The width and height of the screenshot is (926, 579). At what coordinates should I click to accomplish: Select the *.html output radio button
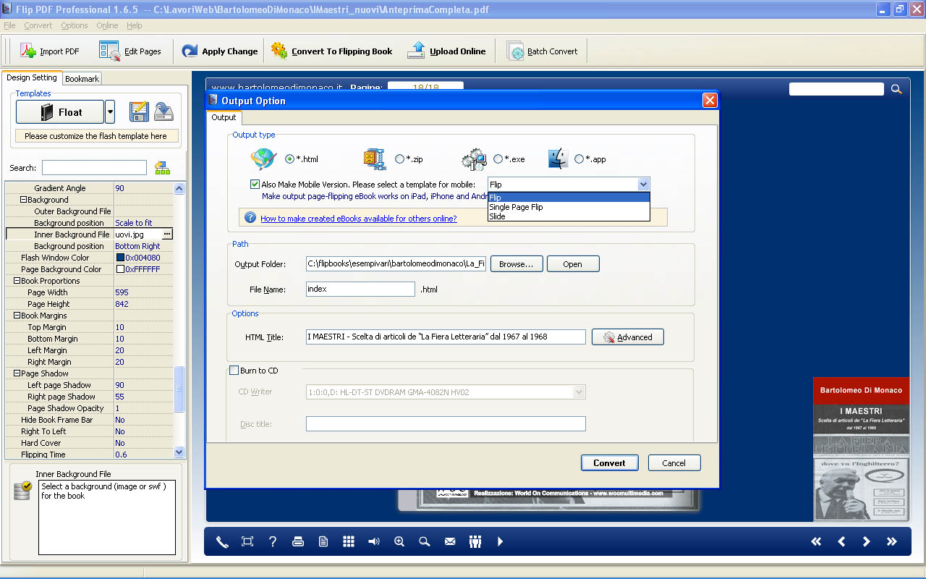pyautogui.click(x=290, y=159)
